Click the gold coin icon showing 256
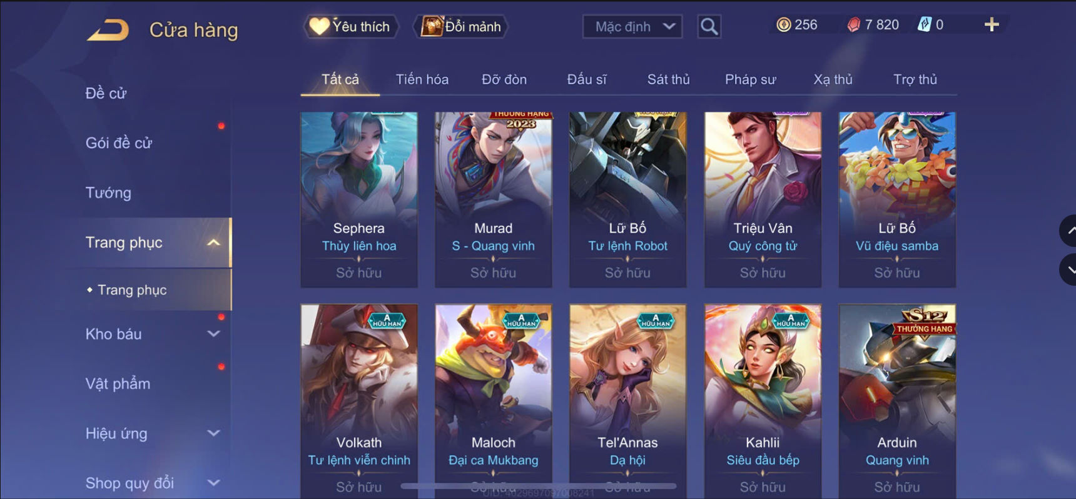Image resolution: width=1076 pixels, height=499 pixels. click(x=783, y=25)
